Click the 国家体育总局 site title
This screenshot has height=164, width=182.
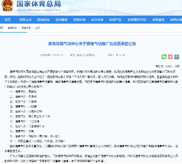point(39,4)
